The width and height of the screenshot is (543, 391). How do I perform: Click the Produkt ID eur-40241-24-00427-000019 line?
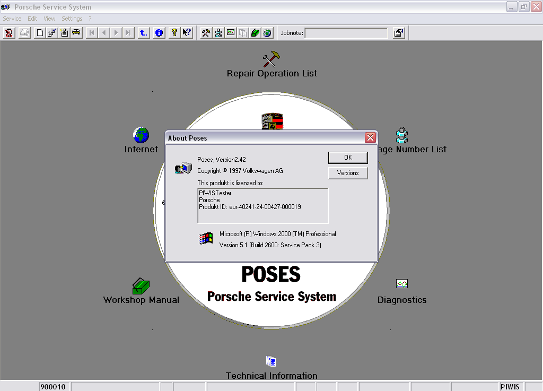(250, 207)
